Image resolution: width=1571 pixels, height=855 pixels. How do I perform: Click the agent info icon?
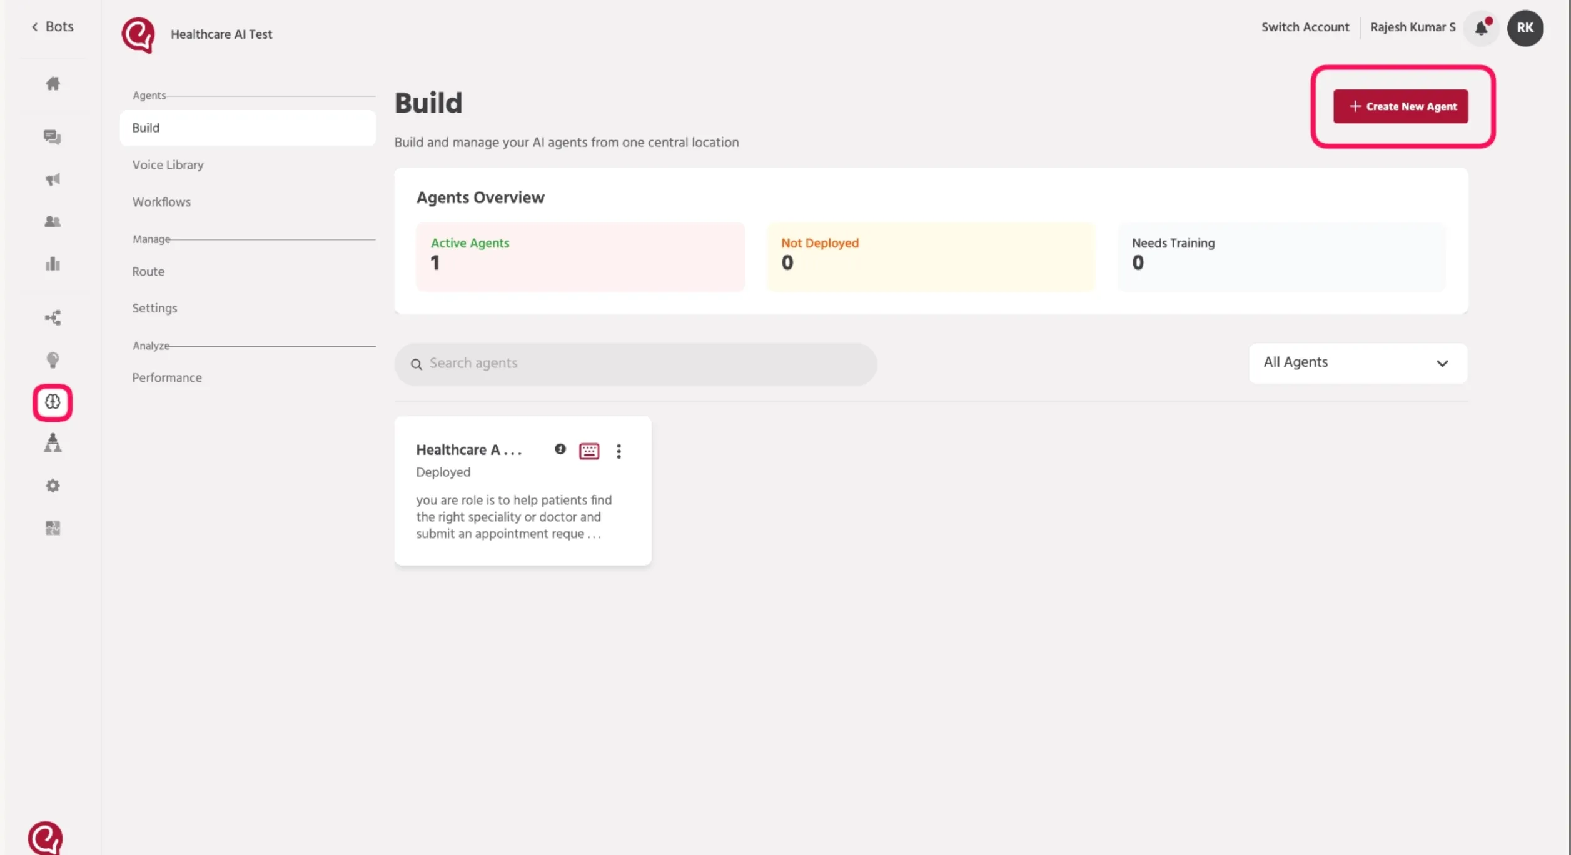coord(560,449)
